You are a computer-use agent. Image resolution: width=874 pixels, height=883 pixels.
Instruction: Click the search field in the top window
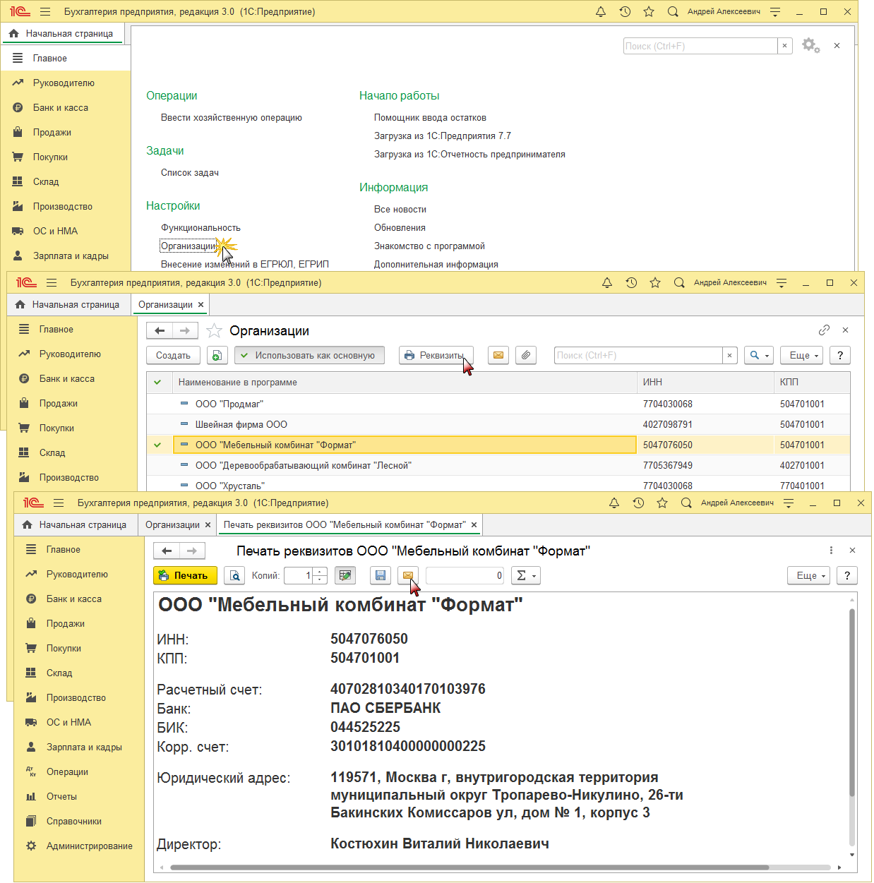[700, 46]
